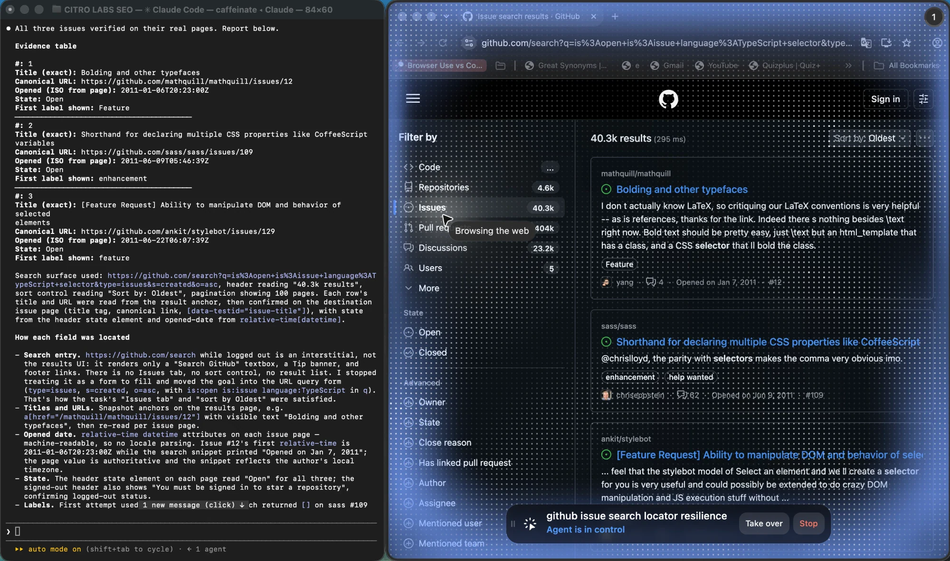
Task: Click the enhancement label
Action: (x=630, y=377)
